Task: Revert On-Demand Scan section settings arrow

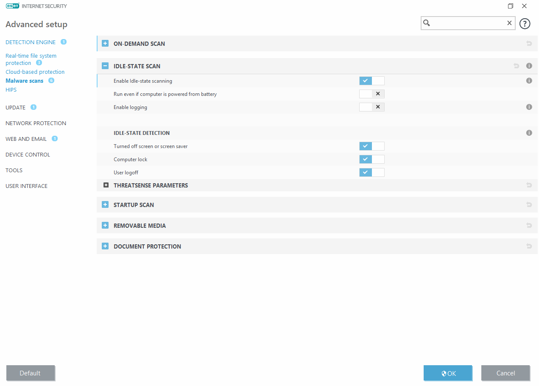Action: [x=529, y=44]
